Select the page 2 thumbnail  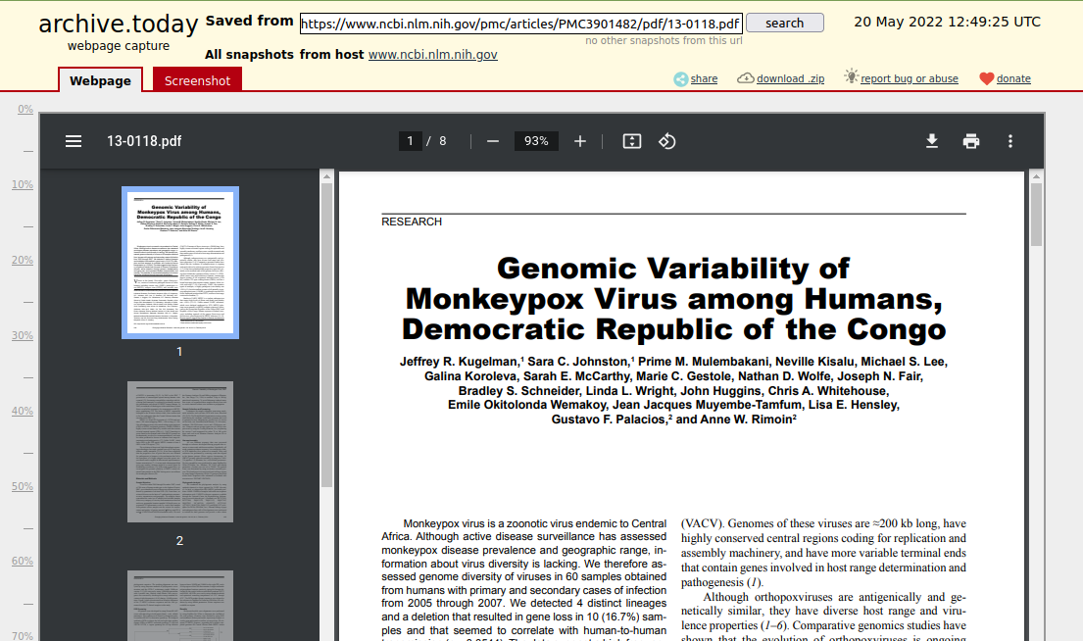[x=180, y=452]
